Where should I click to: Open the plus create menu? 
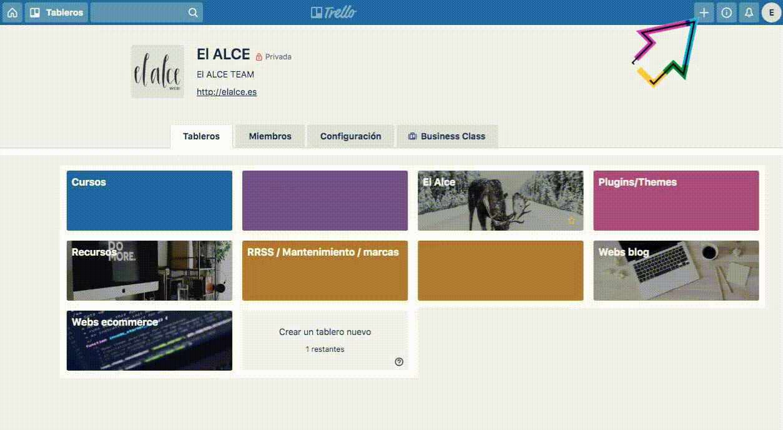[704, 12]
